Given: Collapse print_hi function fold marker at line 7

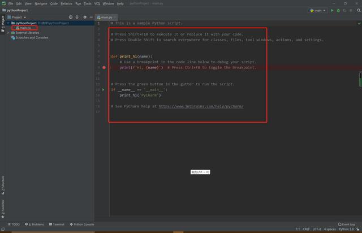Looking at the screenshot, I should [110, 57].
